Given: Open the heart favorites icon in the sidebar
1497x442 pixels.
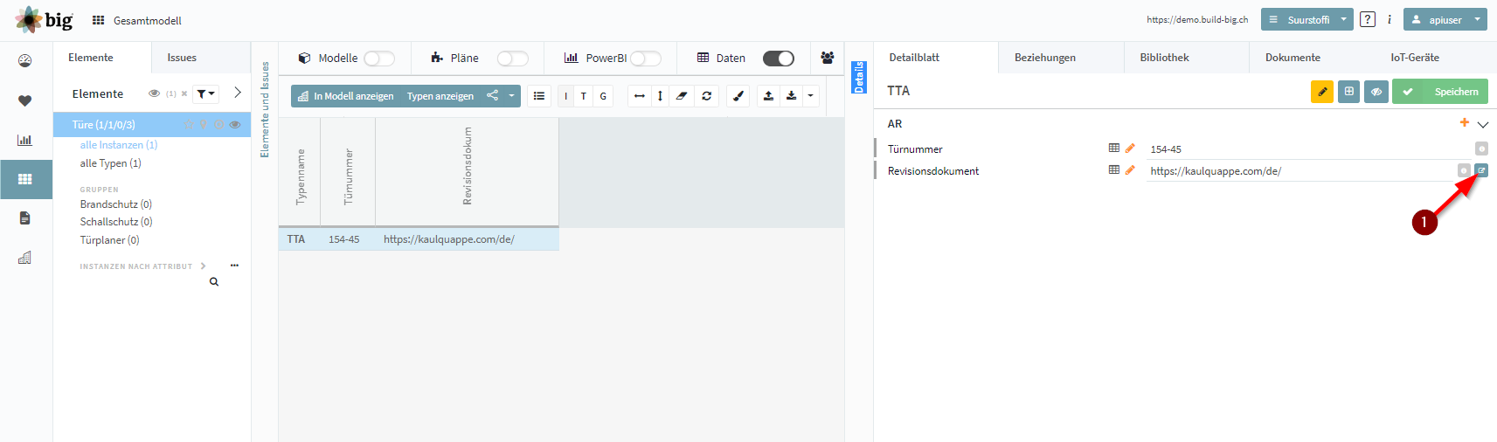Looking at the screenshot, I should pos(24,101).
